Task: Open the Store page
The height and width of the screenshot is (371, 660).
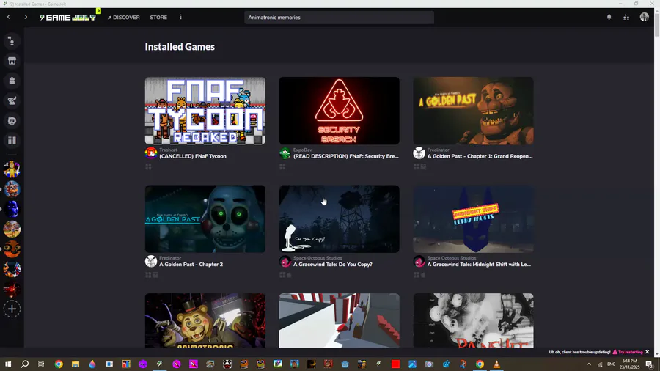Action: [158, 18]
